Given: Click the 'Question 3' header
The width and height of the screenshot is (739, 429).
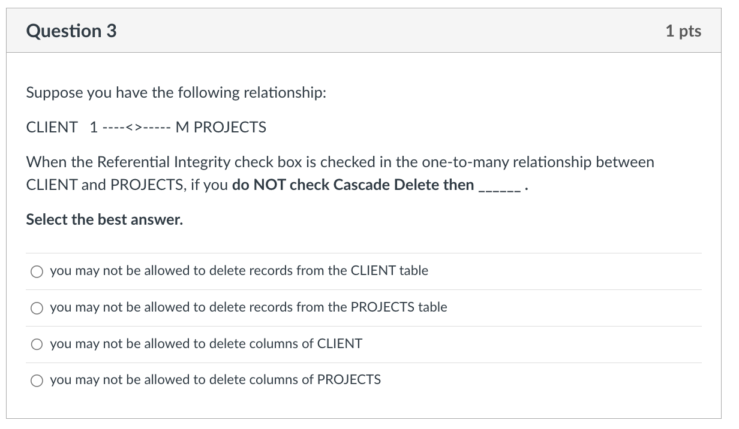Looking at the screenshot, I should (71, 31).
